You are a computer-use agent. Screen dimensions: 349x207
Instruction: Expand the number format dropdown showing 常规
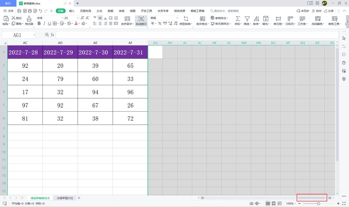tap(177, 18)
